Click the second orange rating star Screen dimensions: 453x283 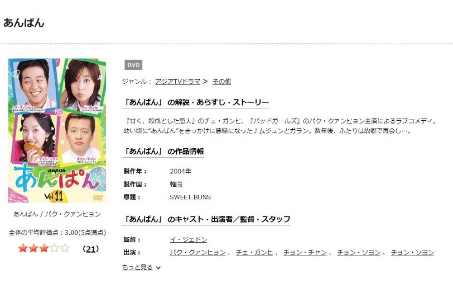[34, 248]
